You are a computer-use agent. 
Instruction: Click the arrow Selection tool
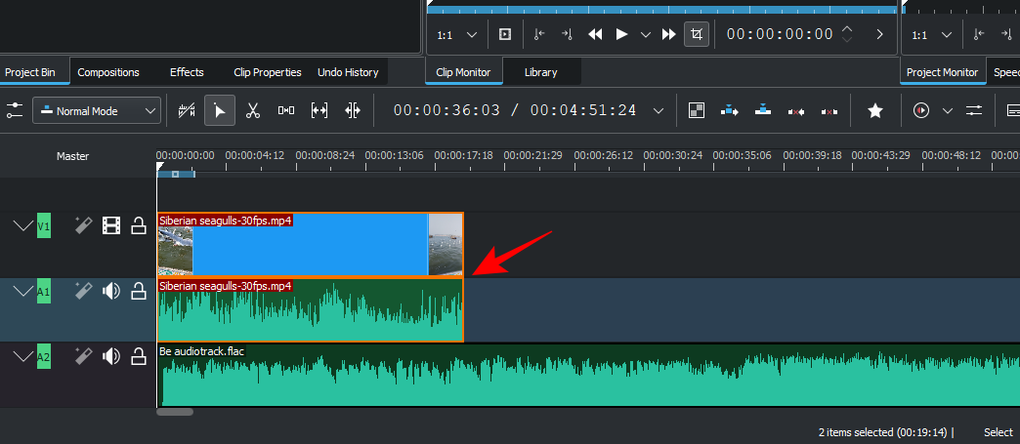tap(220, 111)
